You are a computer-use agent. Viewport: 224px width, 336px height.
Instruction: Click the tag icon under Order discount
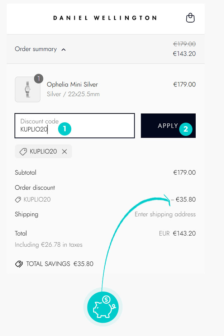pos(18,199)
